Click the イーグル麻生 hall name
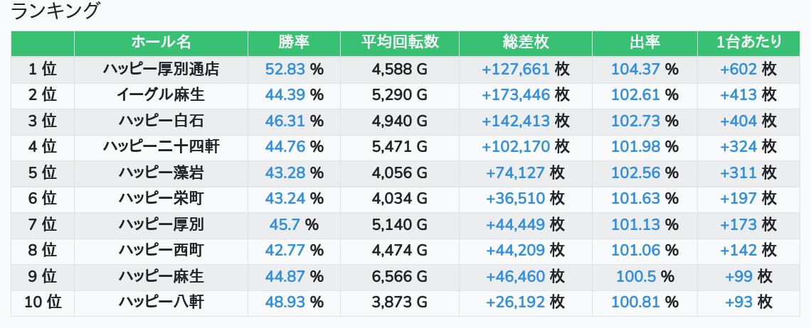The image size is (811, 328). pos(161,94)
